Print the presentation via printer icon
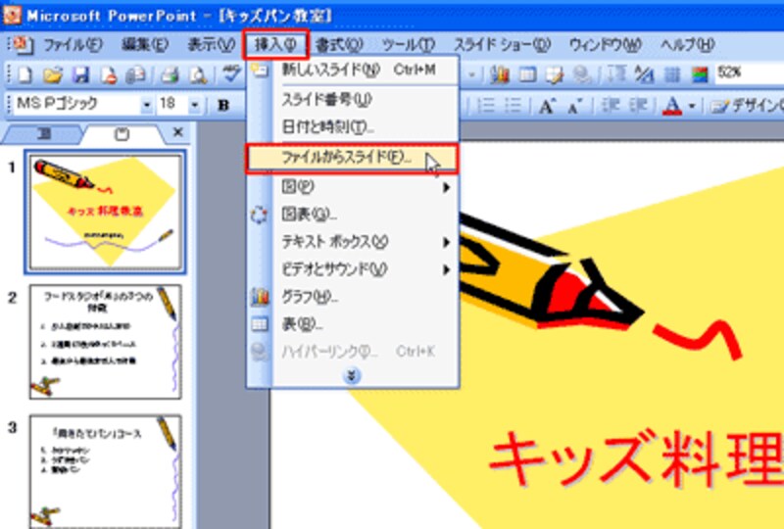 click(170, 75)
